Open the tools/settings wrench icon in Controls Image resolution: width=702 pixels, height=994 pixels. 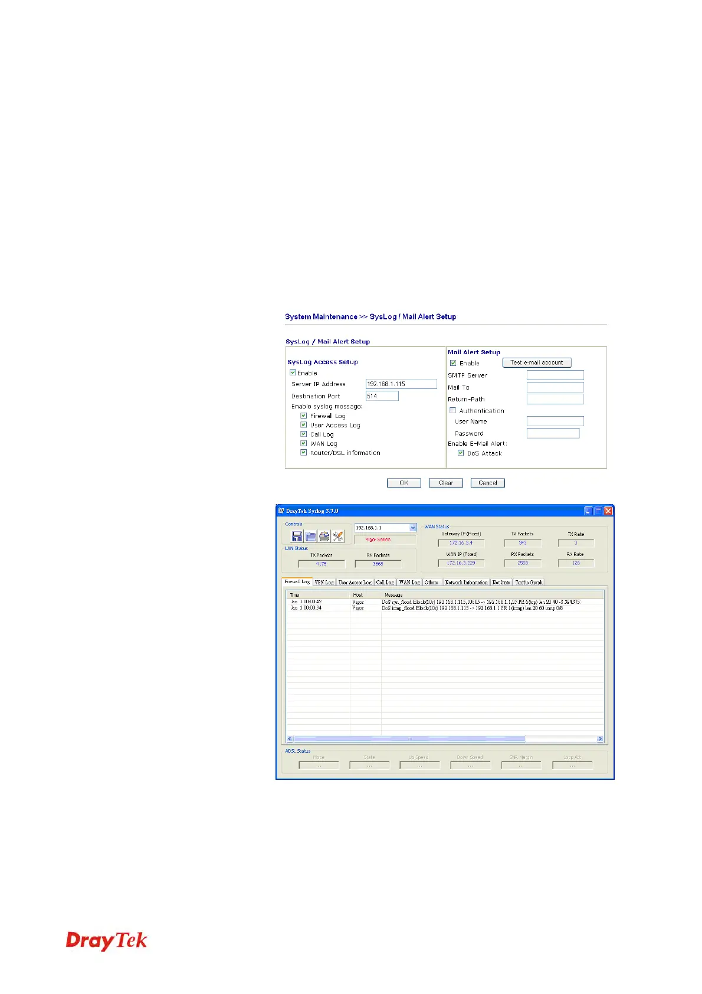(337, 536)
